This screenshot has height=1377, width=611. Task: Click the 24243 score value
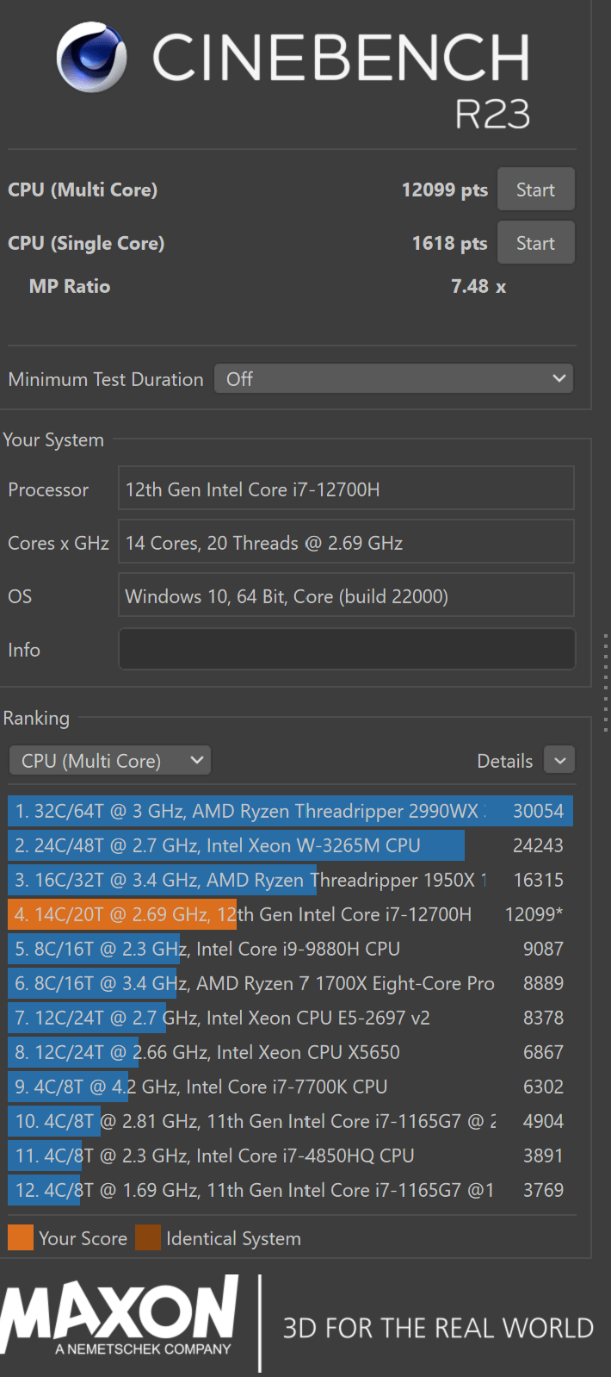[539, 845]
